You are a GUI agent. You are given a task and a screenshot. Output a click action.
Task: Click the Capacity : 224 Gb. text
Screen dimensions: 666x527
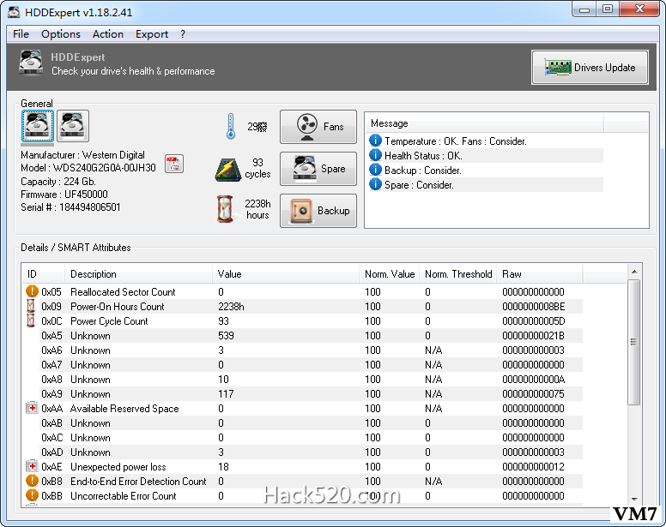(58, 182)
